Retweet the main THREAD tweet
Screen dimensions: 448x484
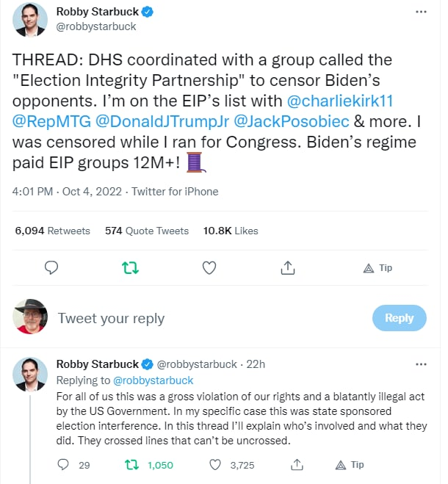(130, 268)
